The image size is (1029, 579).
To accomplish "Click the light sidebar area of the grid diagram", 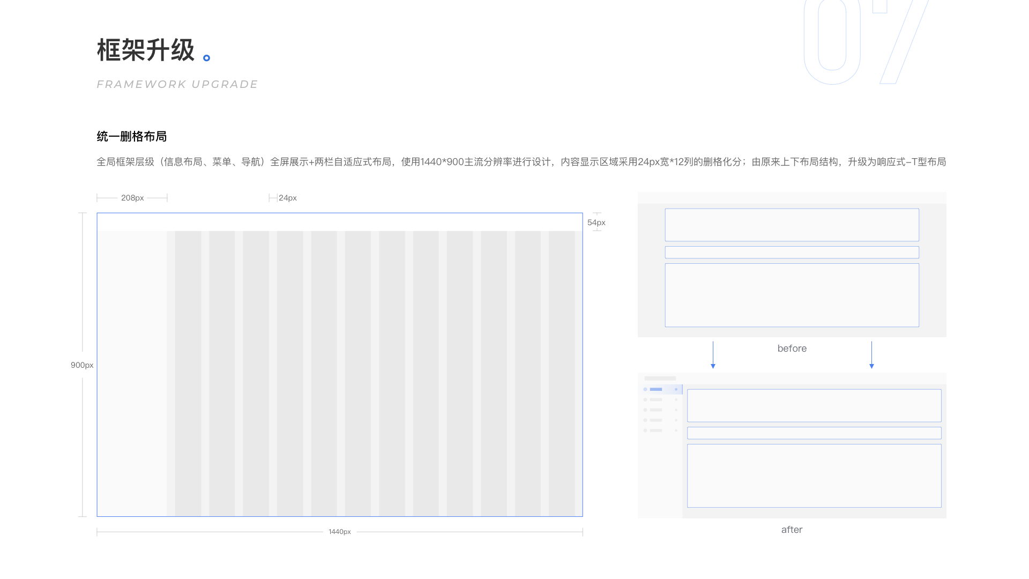I will click(132, 373).
